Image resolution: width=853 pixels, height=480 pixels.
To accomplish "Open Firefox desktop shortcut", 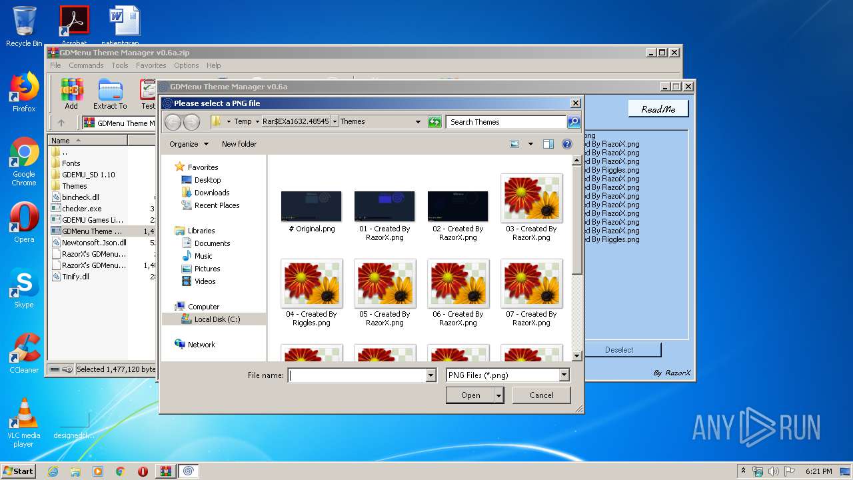I will [24, 93].
